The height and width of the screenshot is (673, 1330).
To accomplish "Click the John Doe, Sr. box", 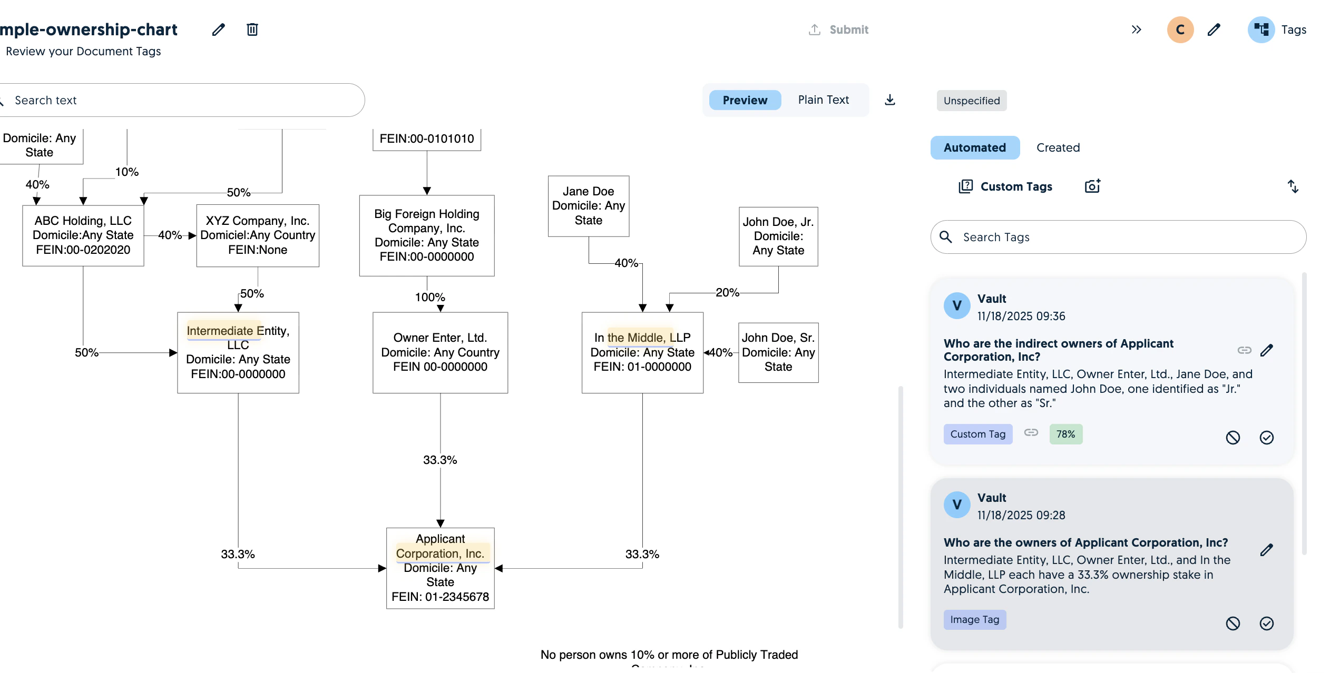I will click(x=778, y=352).
